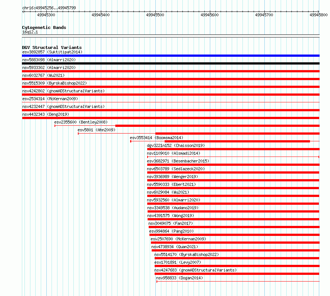Click the thick red bar of esv2355600
Screen dimensions: 330x296
pyautogui.click(x=217, y=126)
